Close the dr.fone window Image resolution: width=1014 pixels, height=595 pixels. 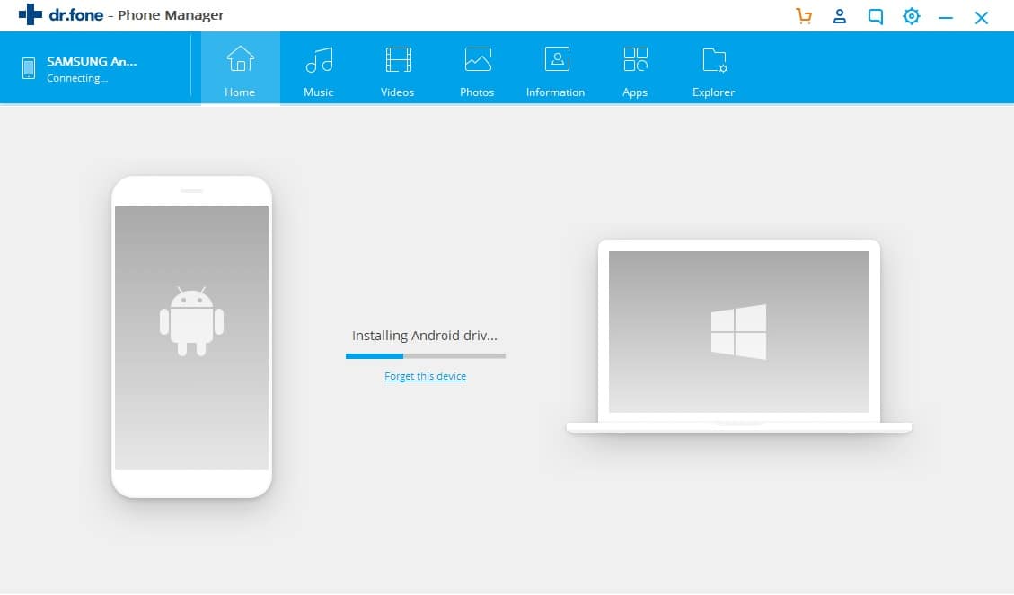[x=981, y=17]
